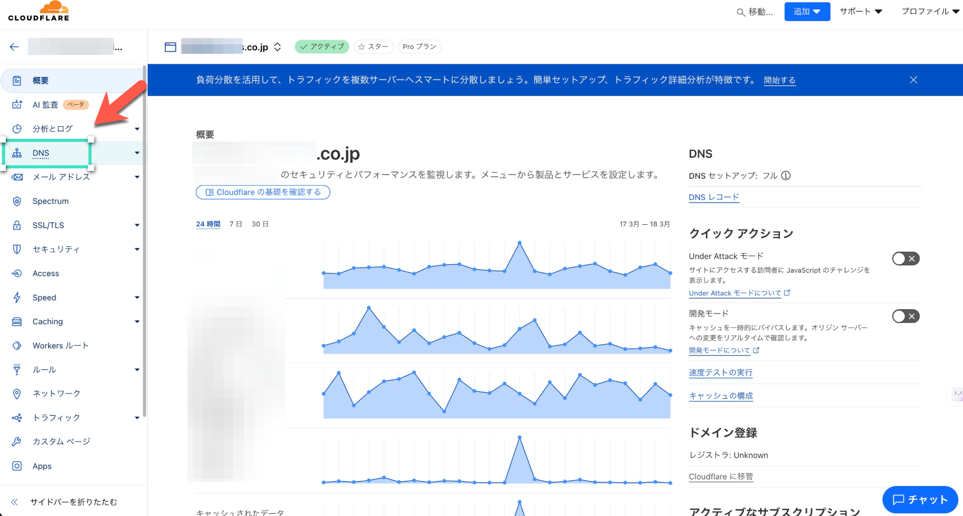This screenshot has height=516, width=963.
Task: Expand the セキュリティ submenu arrow
Action: coord(137,249)
